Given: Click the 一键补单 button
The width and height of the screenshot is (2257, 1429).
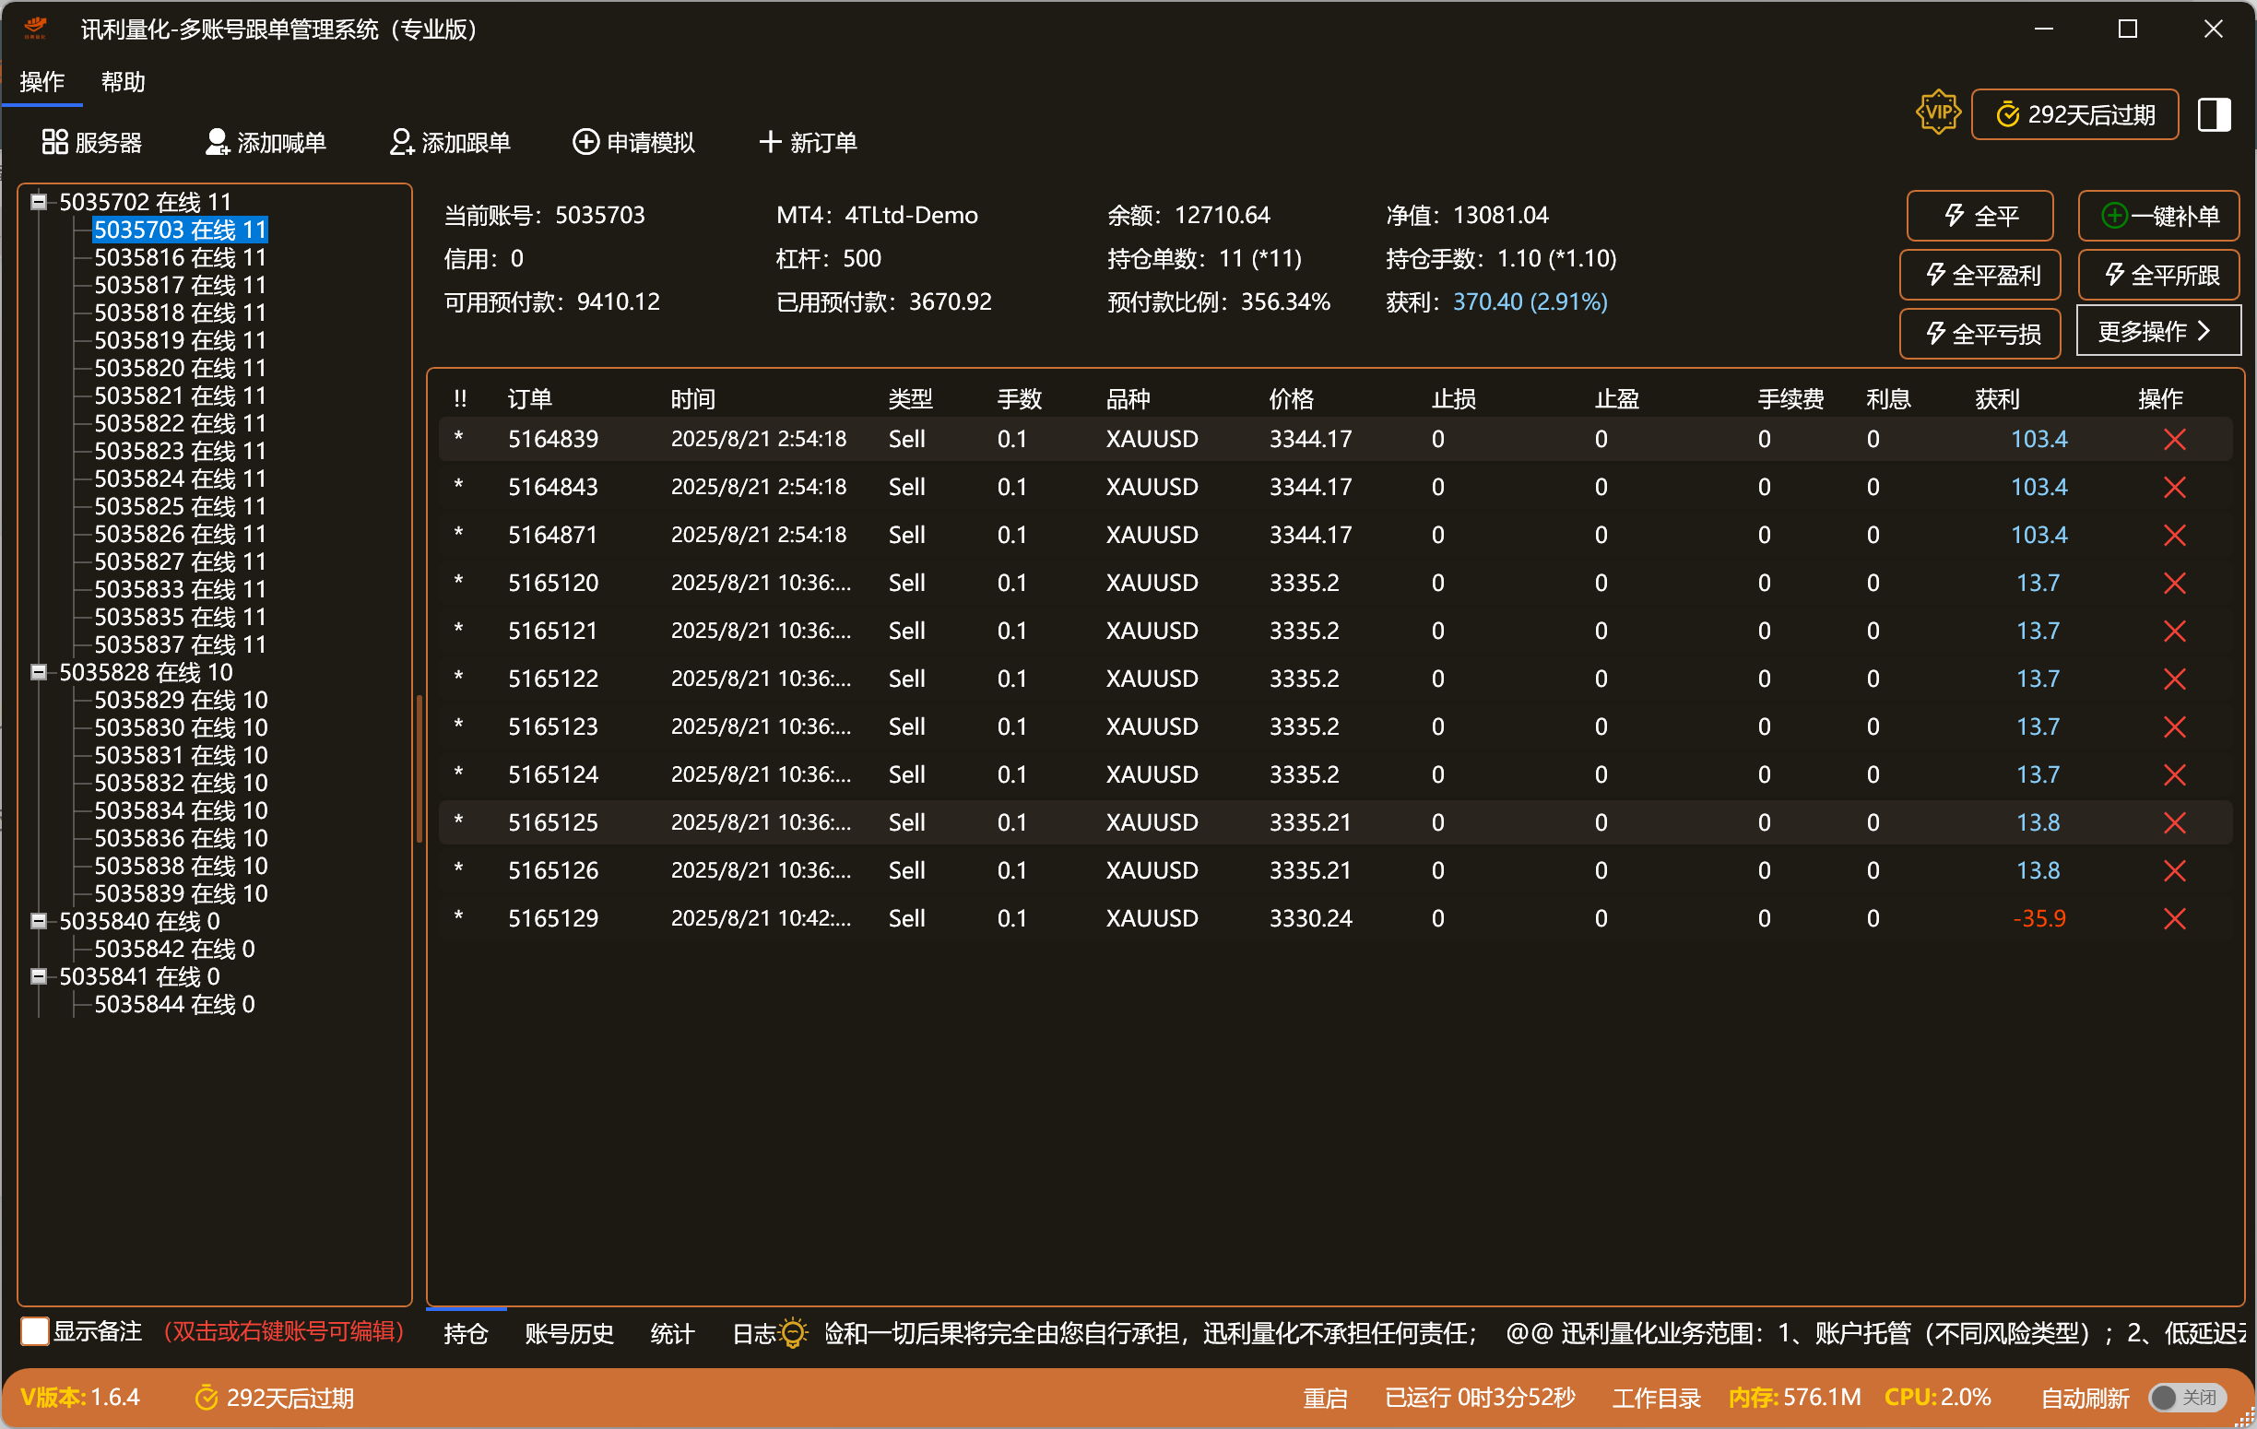Looking at the screenshot, I should pos(2158,217).
